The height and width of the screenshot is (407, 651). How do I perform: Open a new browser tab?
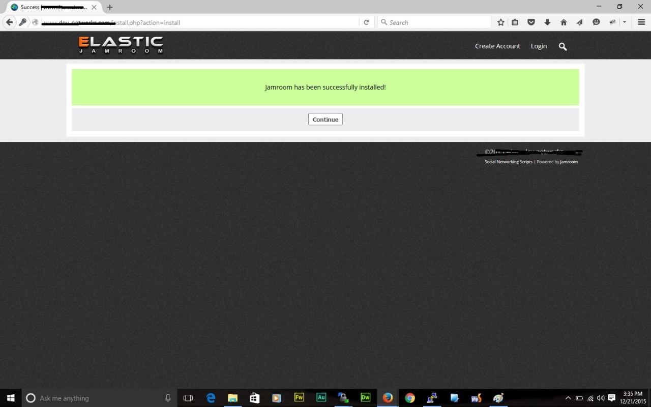coord(109,7)
